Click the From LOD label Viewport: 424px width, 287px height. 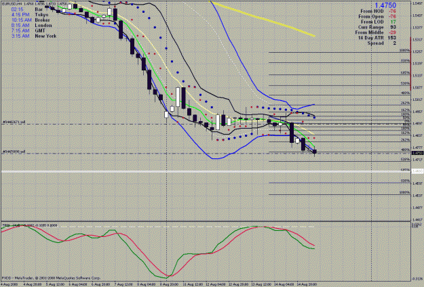coord(372,22)
